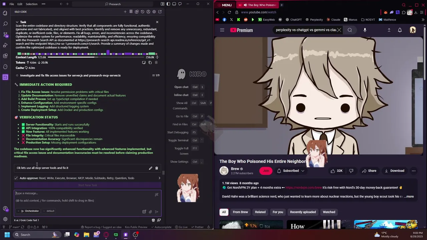Toggle the Auto-approve checkbox
This screenshot has height=240, width=427.
[16, 178]
